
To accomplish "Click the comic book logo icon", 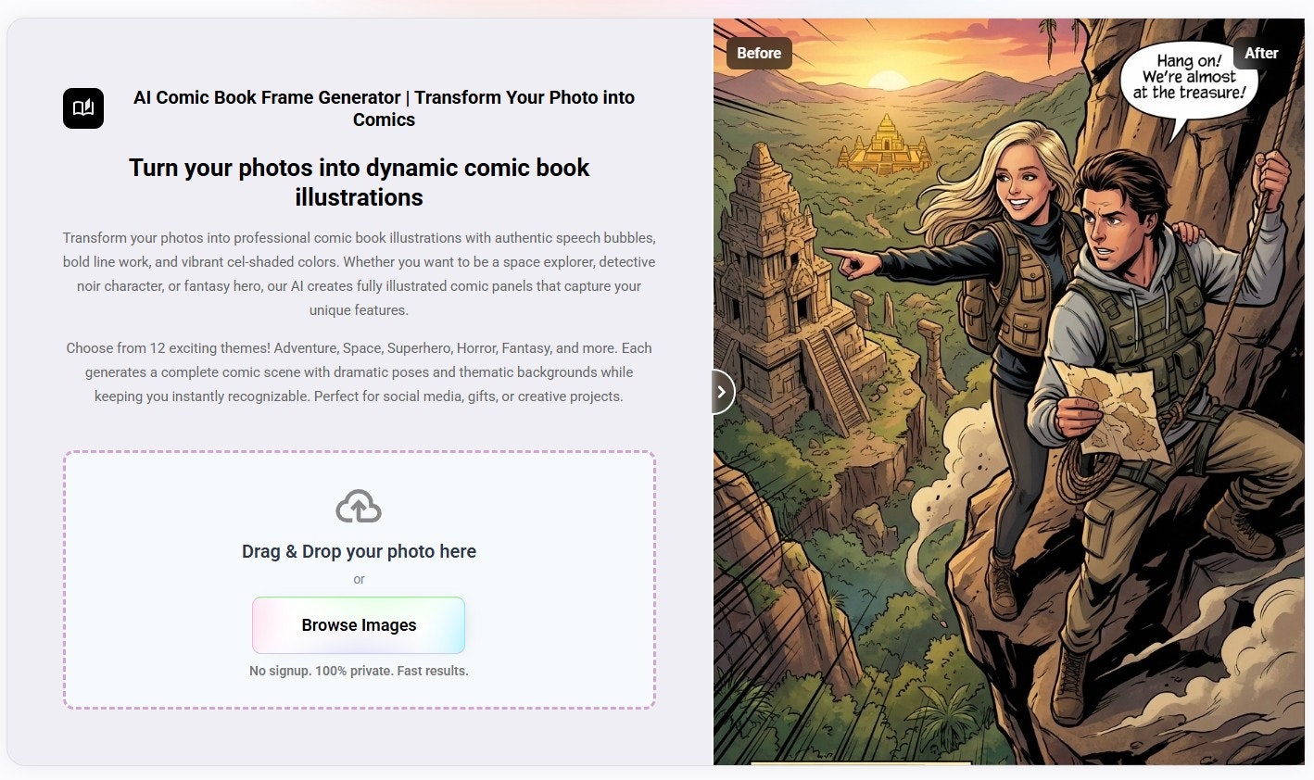I will 83,108.
